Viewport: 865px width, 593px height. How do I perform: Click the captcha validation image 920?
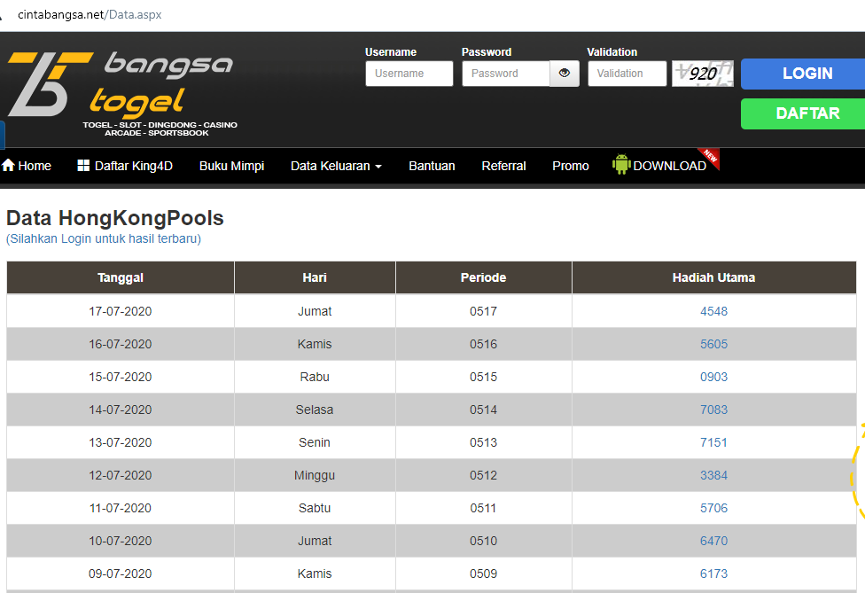tap(703, 74)
